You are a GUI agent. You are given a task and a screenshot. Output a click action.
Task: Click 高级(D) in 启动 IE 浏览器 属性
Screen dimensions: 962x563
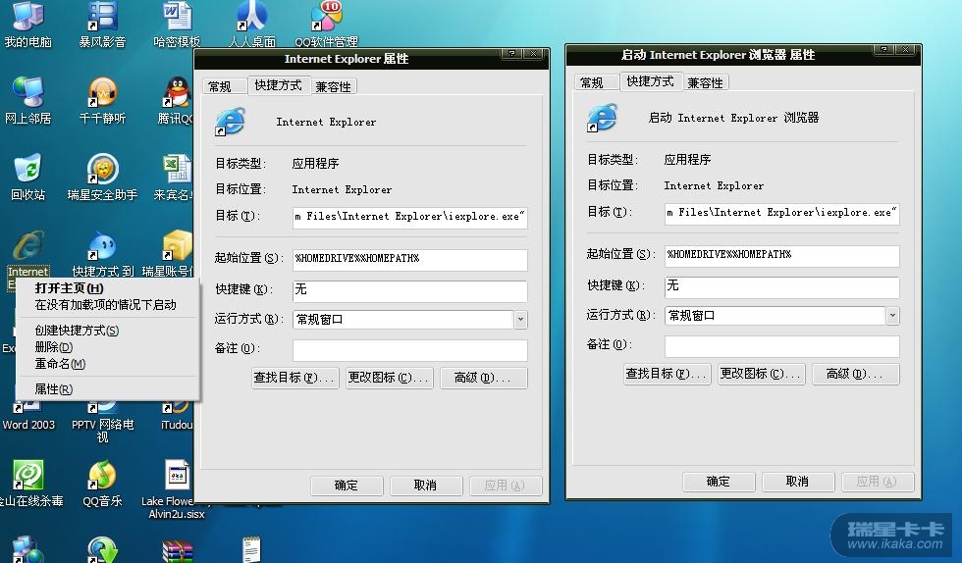856,374
